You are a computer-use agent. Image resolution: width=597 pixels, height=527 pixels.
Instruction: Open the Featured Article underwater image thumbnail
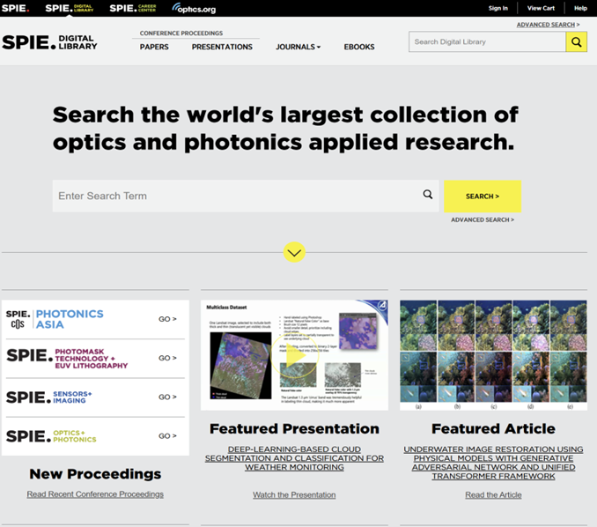pyautogui.click(x=493, y=354)
